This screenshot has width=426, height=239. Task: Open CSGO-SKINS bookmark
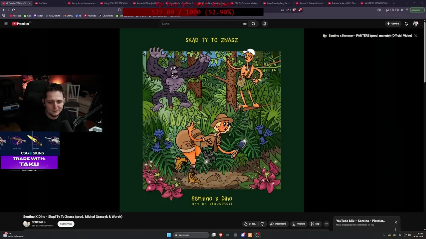(x=53, y=16)
